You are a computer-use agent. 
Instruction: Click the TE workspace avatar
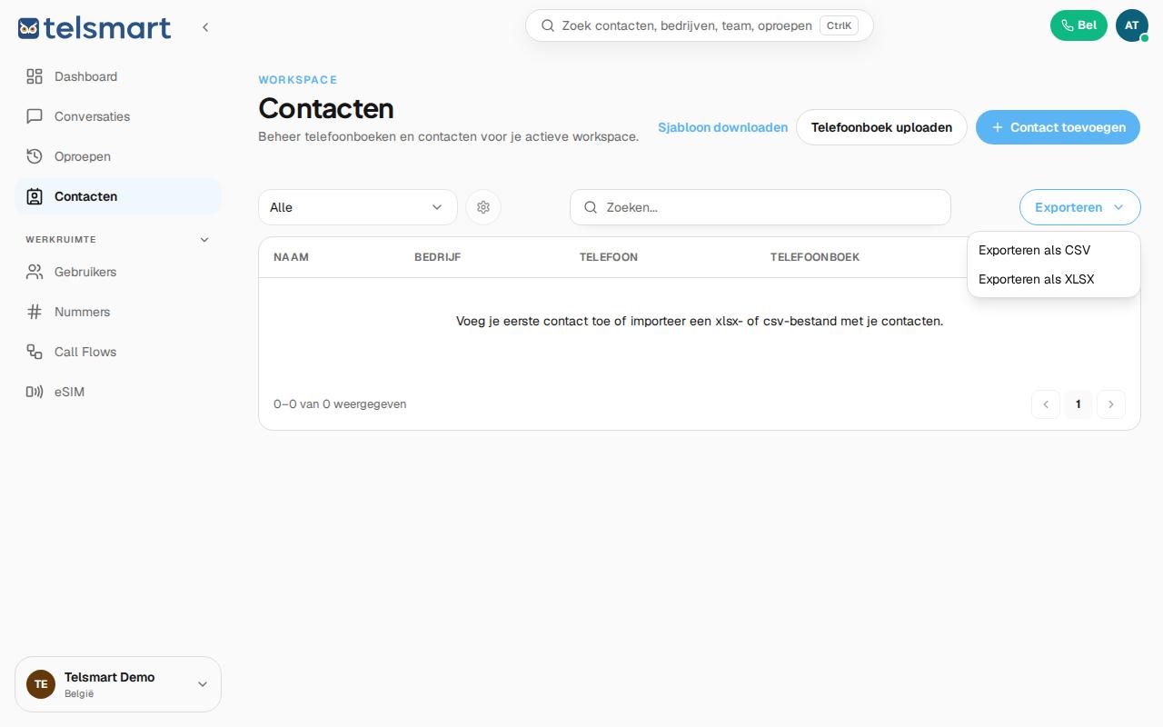[41, 684]
